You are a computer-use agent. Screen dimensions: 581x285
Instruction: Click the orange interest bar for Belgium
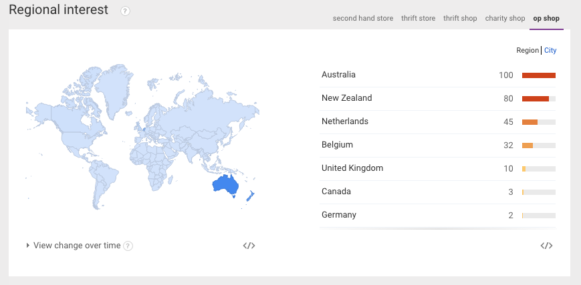[528, 145]
